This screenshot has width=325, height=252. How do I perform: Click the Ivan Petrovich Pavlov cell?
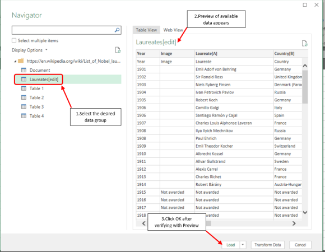click(x=234, y=92)
